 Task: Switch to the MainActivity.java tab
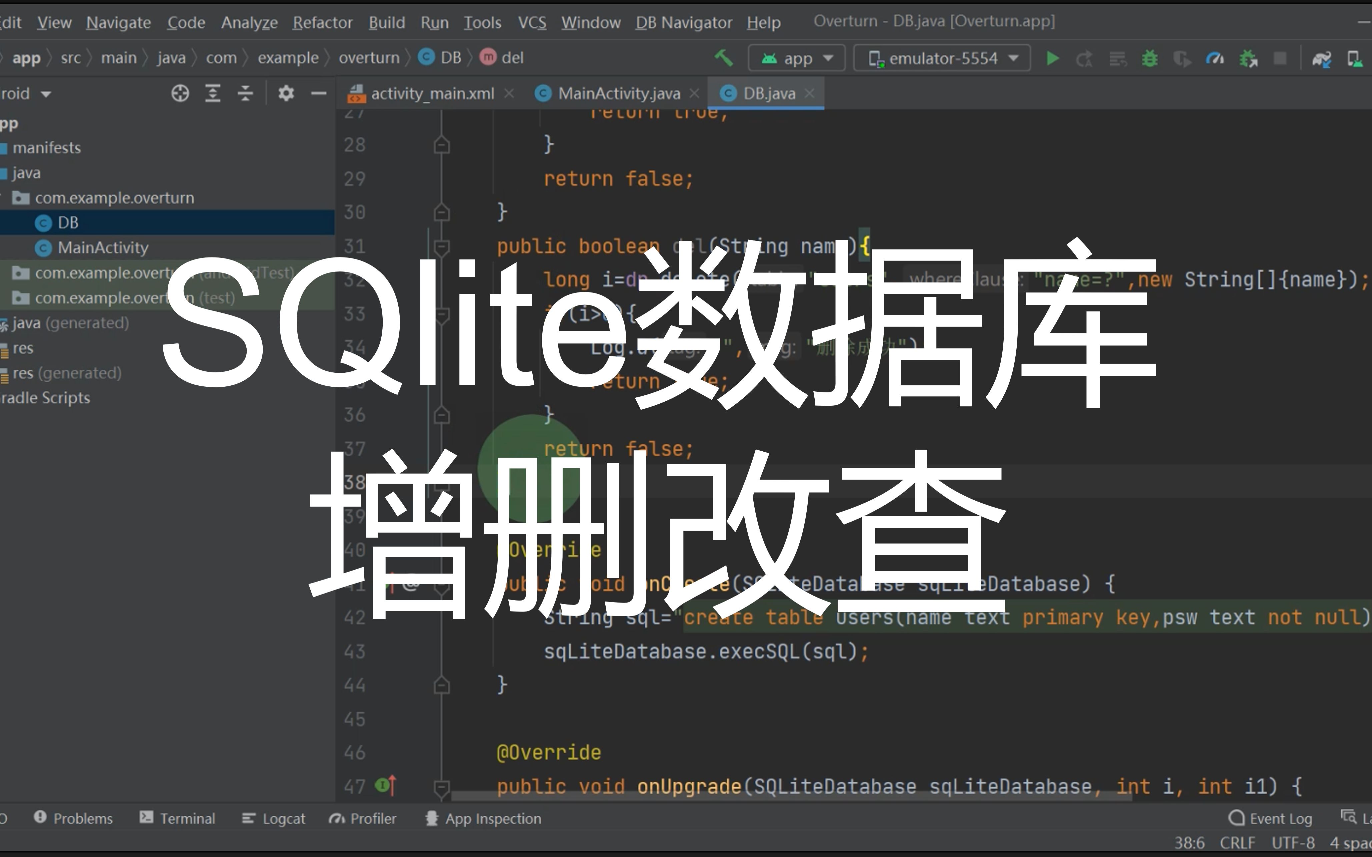pos(618,94)
